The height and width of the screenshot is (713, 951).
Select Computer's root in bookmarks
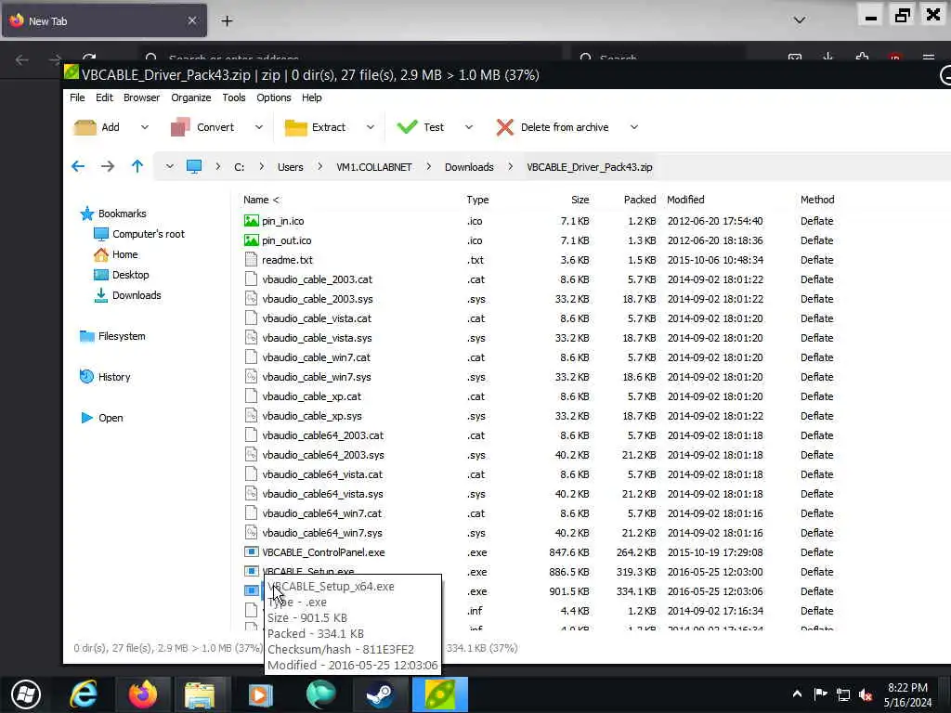pyautogui.click(x=148, y=234)
